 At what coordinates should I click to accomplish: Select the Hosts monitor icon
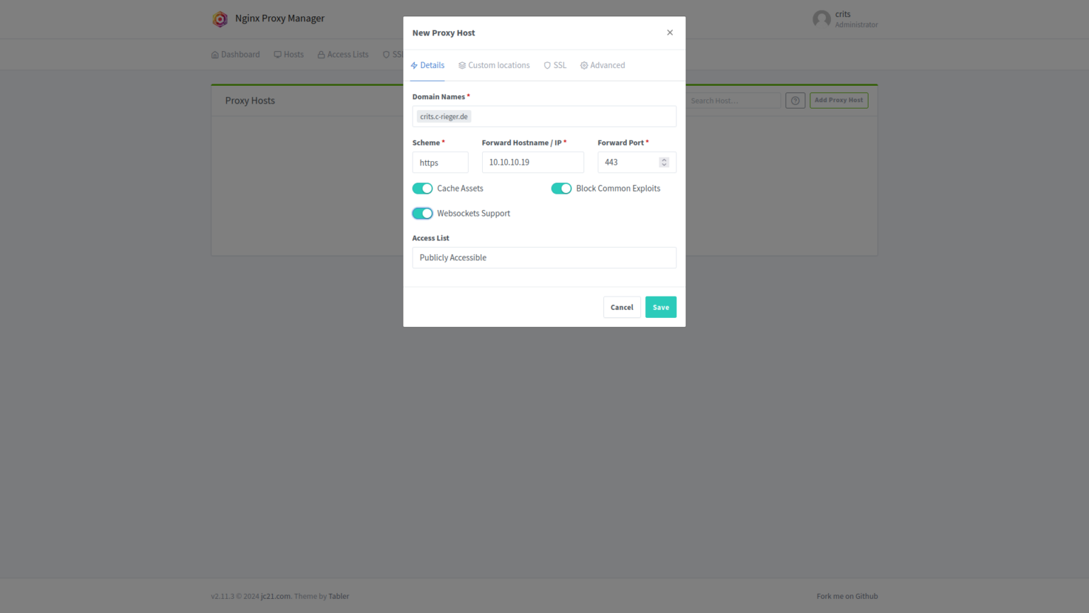click(277, 54)
